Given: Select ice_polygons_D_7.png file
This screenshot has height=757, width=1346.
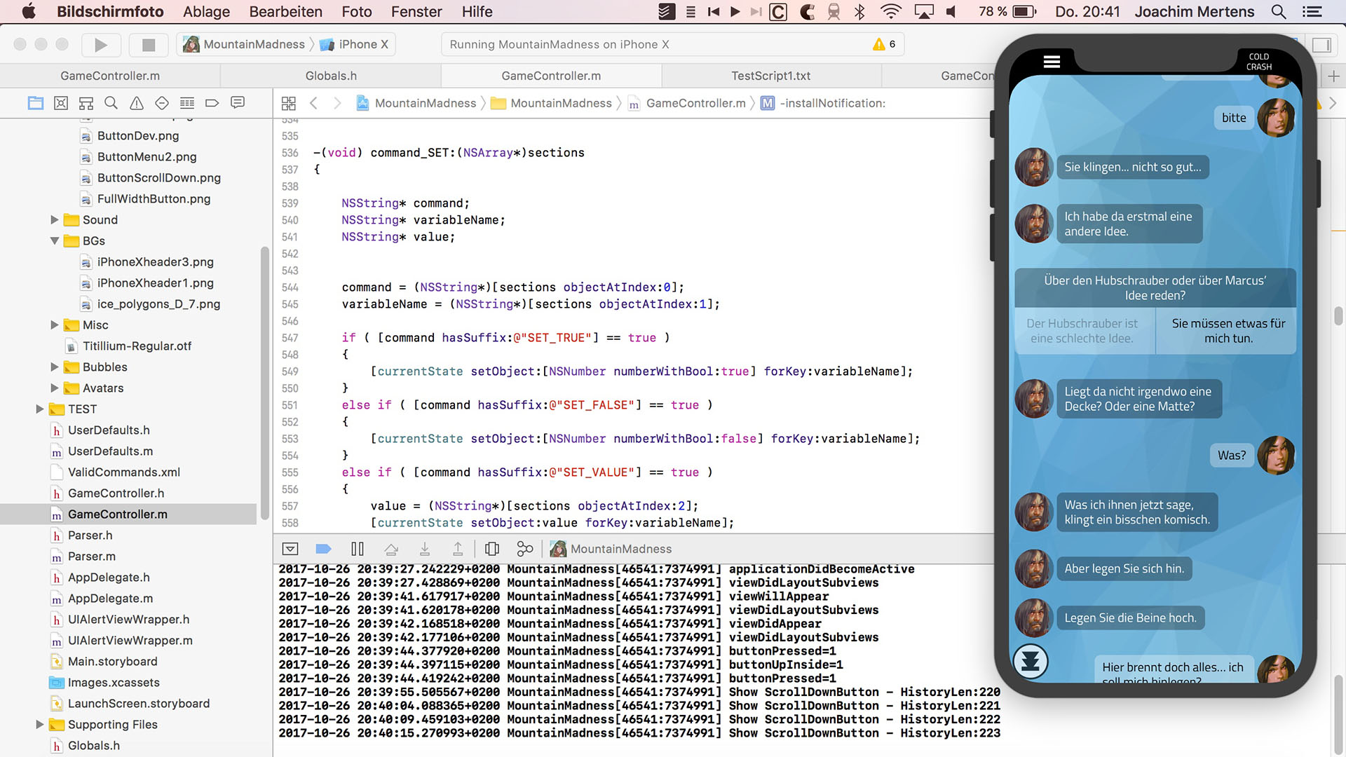Looking at the screenshot, I should coord(158,304).
